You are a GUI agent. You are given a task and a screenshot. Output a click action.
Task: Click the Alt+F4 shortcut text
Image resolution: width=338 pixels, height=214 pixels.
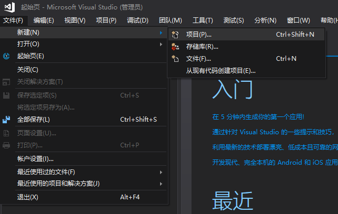point(130,197)
